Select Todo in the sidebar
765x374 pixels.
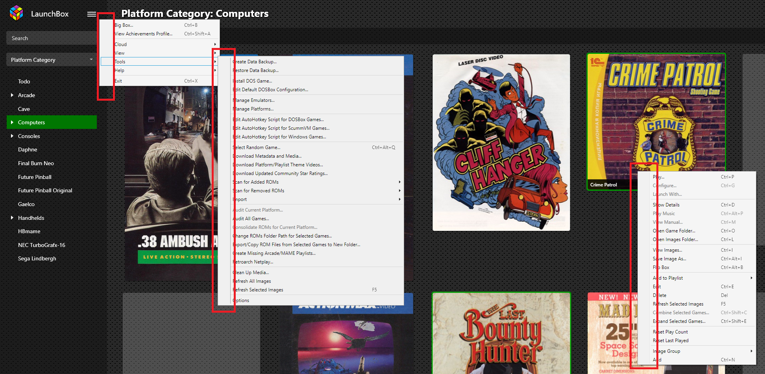point(24,81)
